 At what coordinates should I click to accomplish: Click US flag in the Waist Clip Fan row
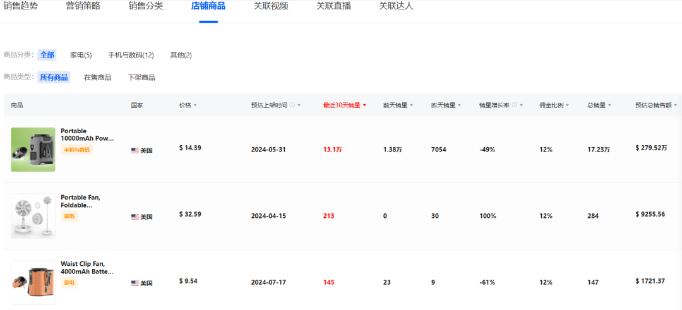point(135,283)
